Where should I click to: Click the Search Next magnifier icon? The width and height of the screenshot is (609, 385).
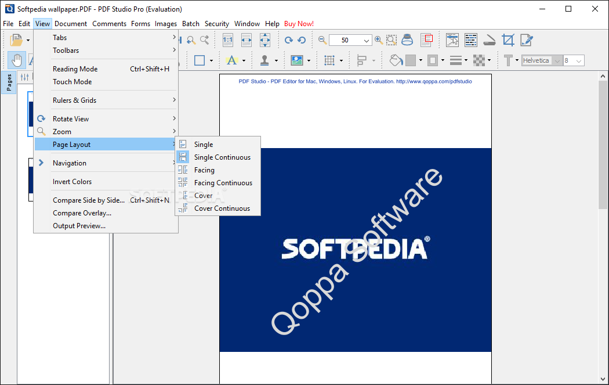(x=204, y=40)
